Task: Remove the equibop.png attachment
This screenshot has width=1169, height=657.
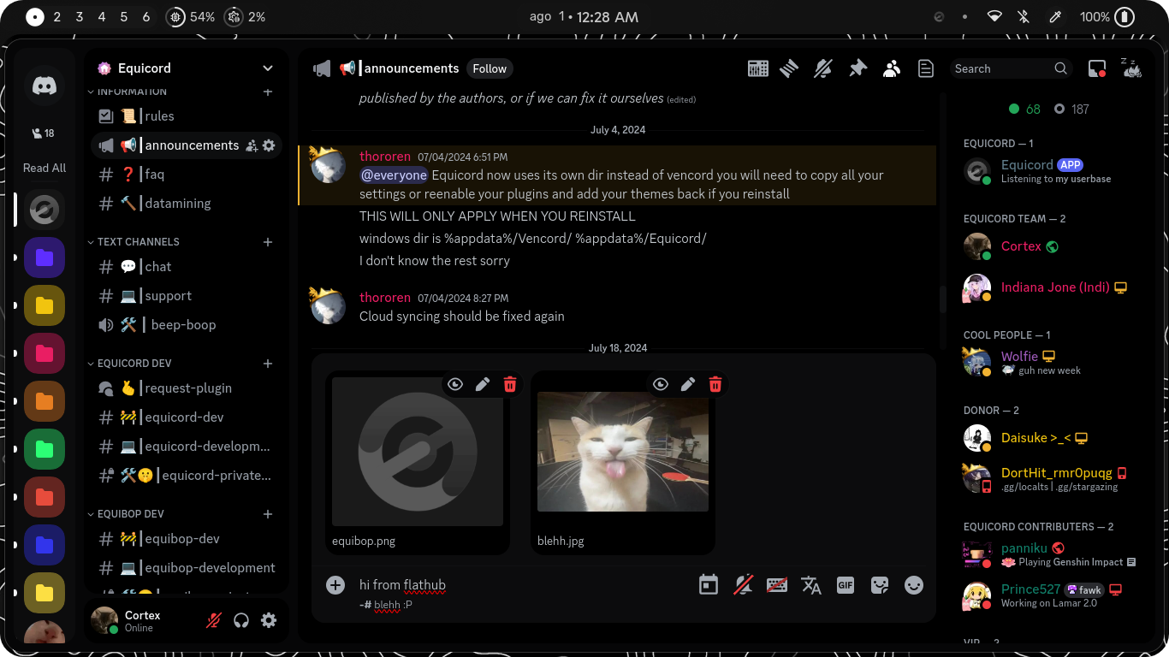Action: tap(510, 385)
